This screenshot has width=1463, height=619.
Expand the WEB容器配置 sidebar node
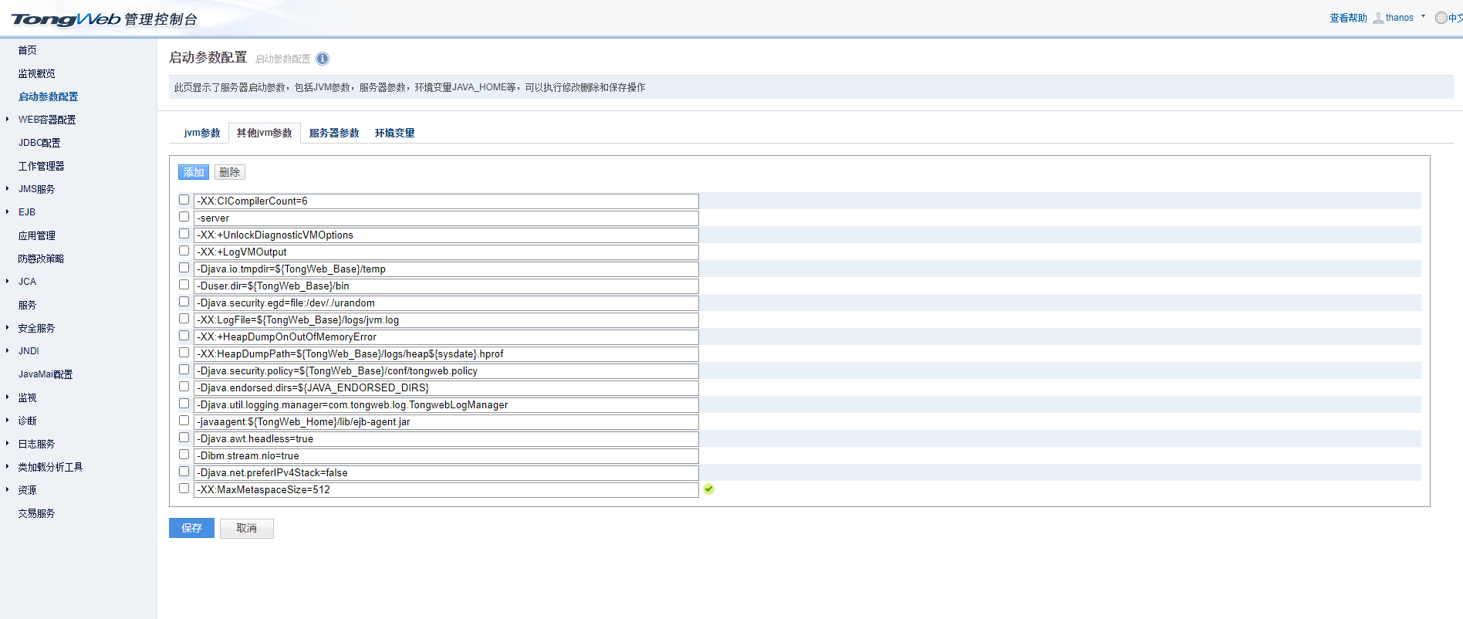pyautogui.click(x=8, y=119)
